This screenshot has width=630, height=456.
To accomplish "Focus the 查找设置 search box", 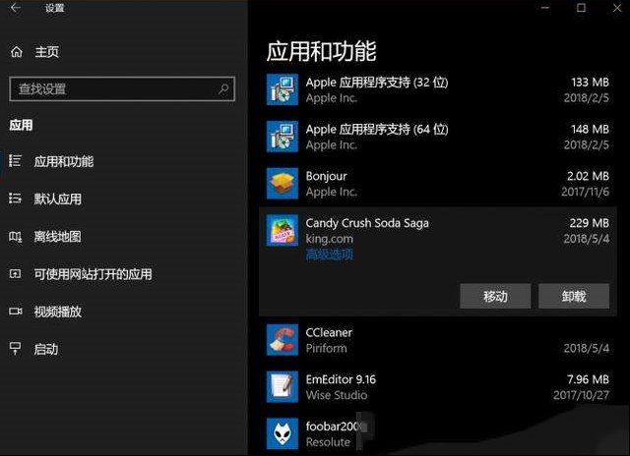I will pyautogui.click(x=122, y=89).
